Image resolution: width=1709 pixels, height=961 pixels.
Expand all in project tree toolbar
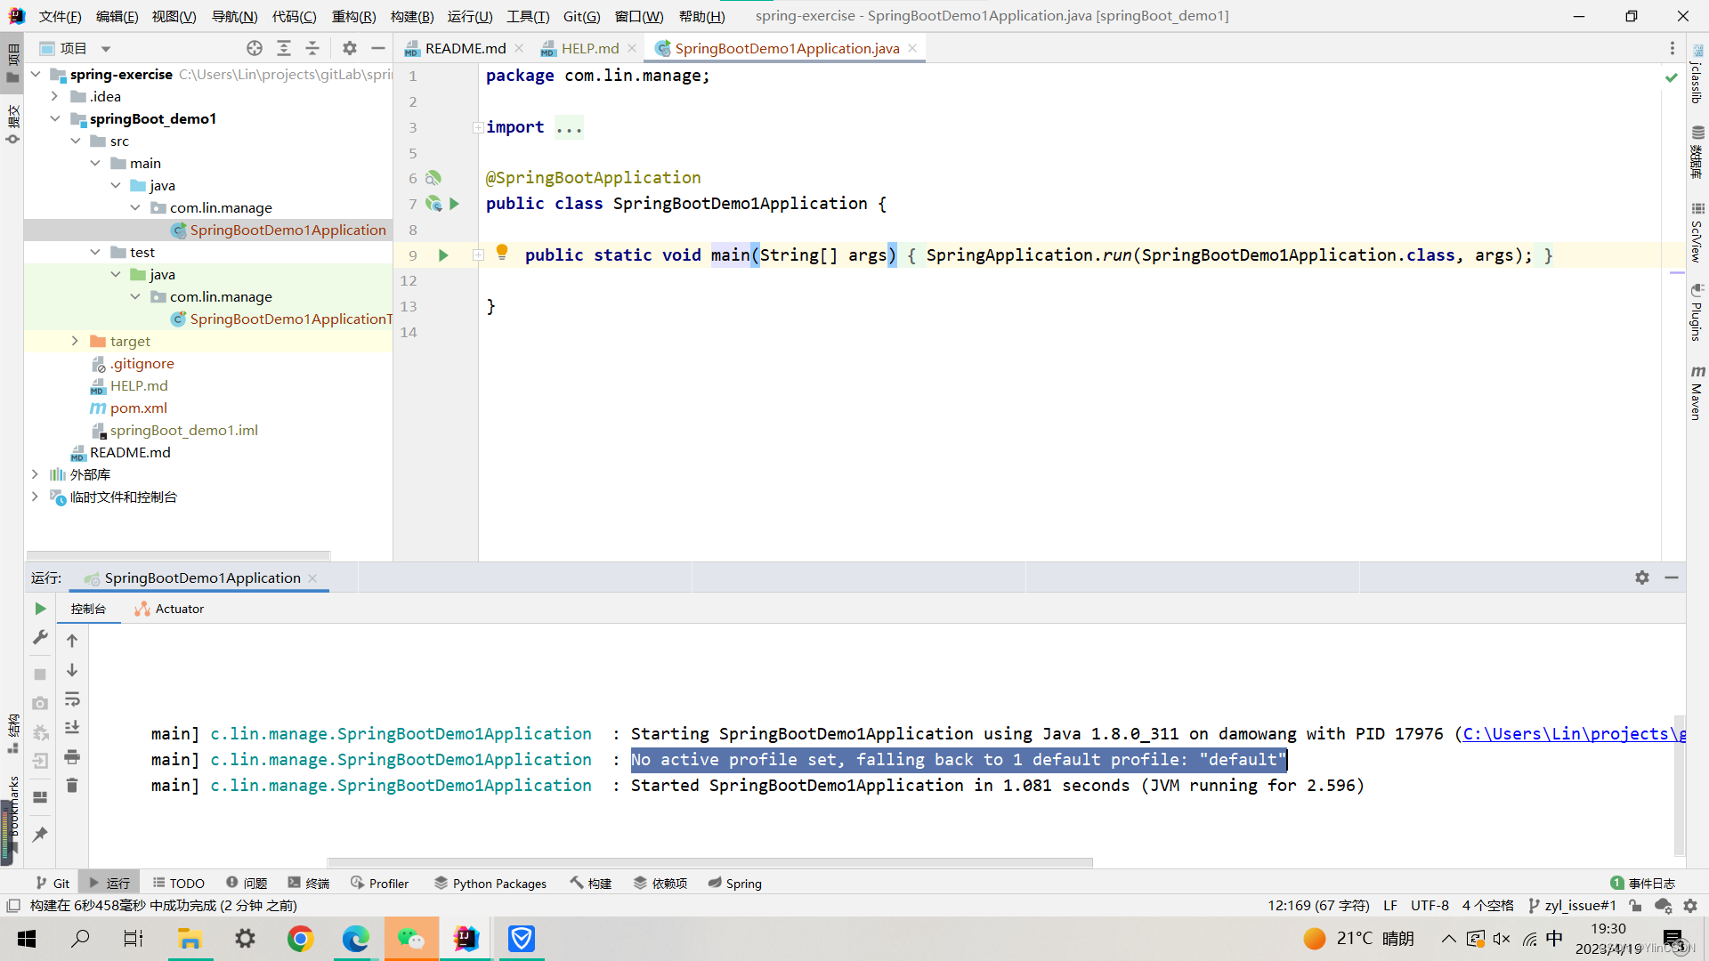pos(284,48)
